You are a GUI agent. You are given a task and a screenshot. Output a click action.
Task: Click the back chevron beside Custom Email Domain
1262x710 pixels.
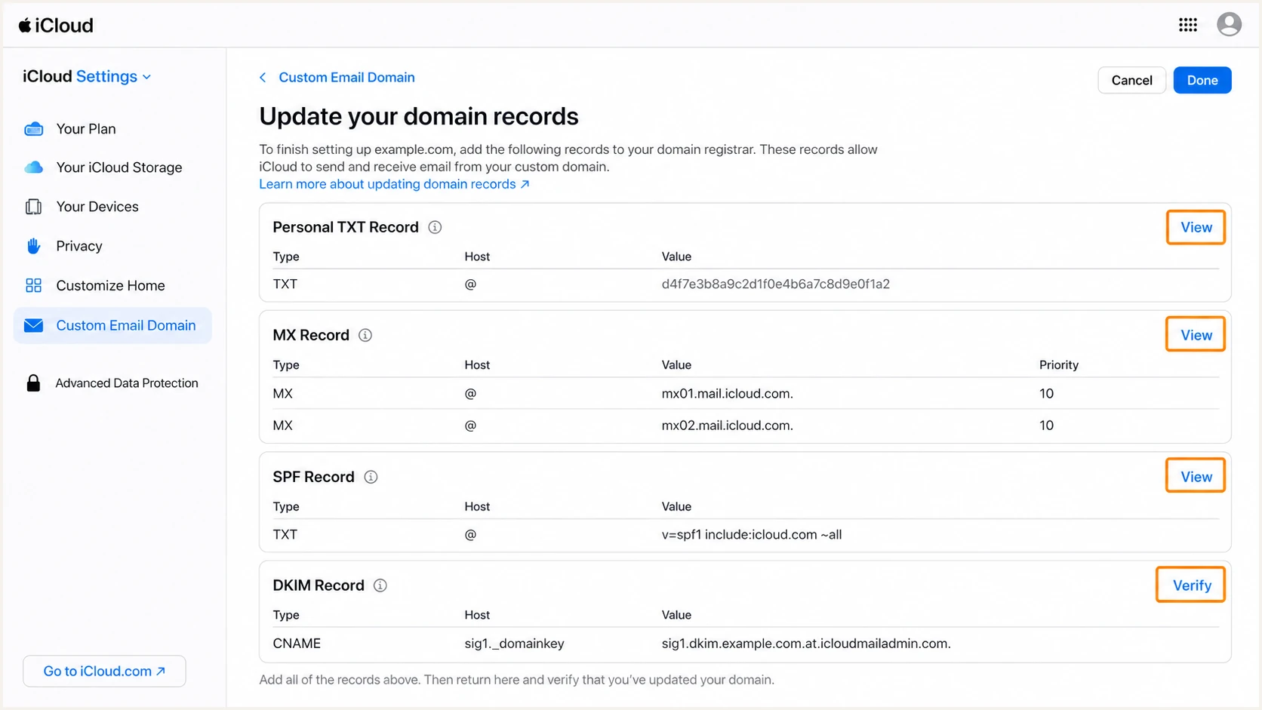point(263,78)
